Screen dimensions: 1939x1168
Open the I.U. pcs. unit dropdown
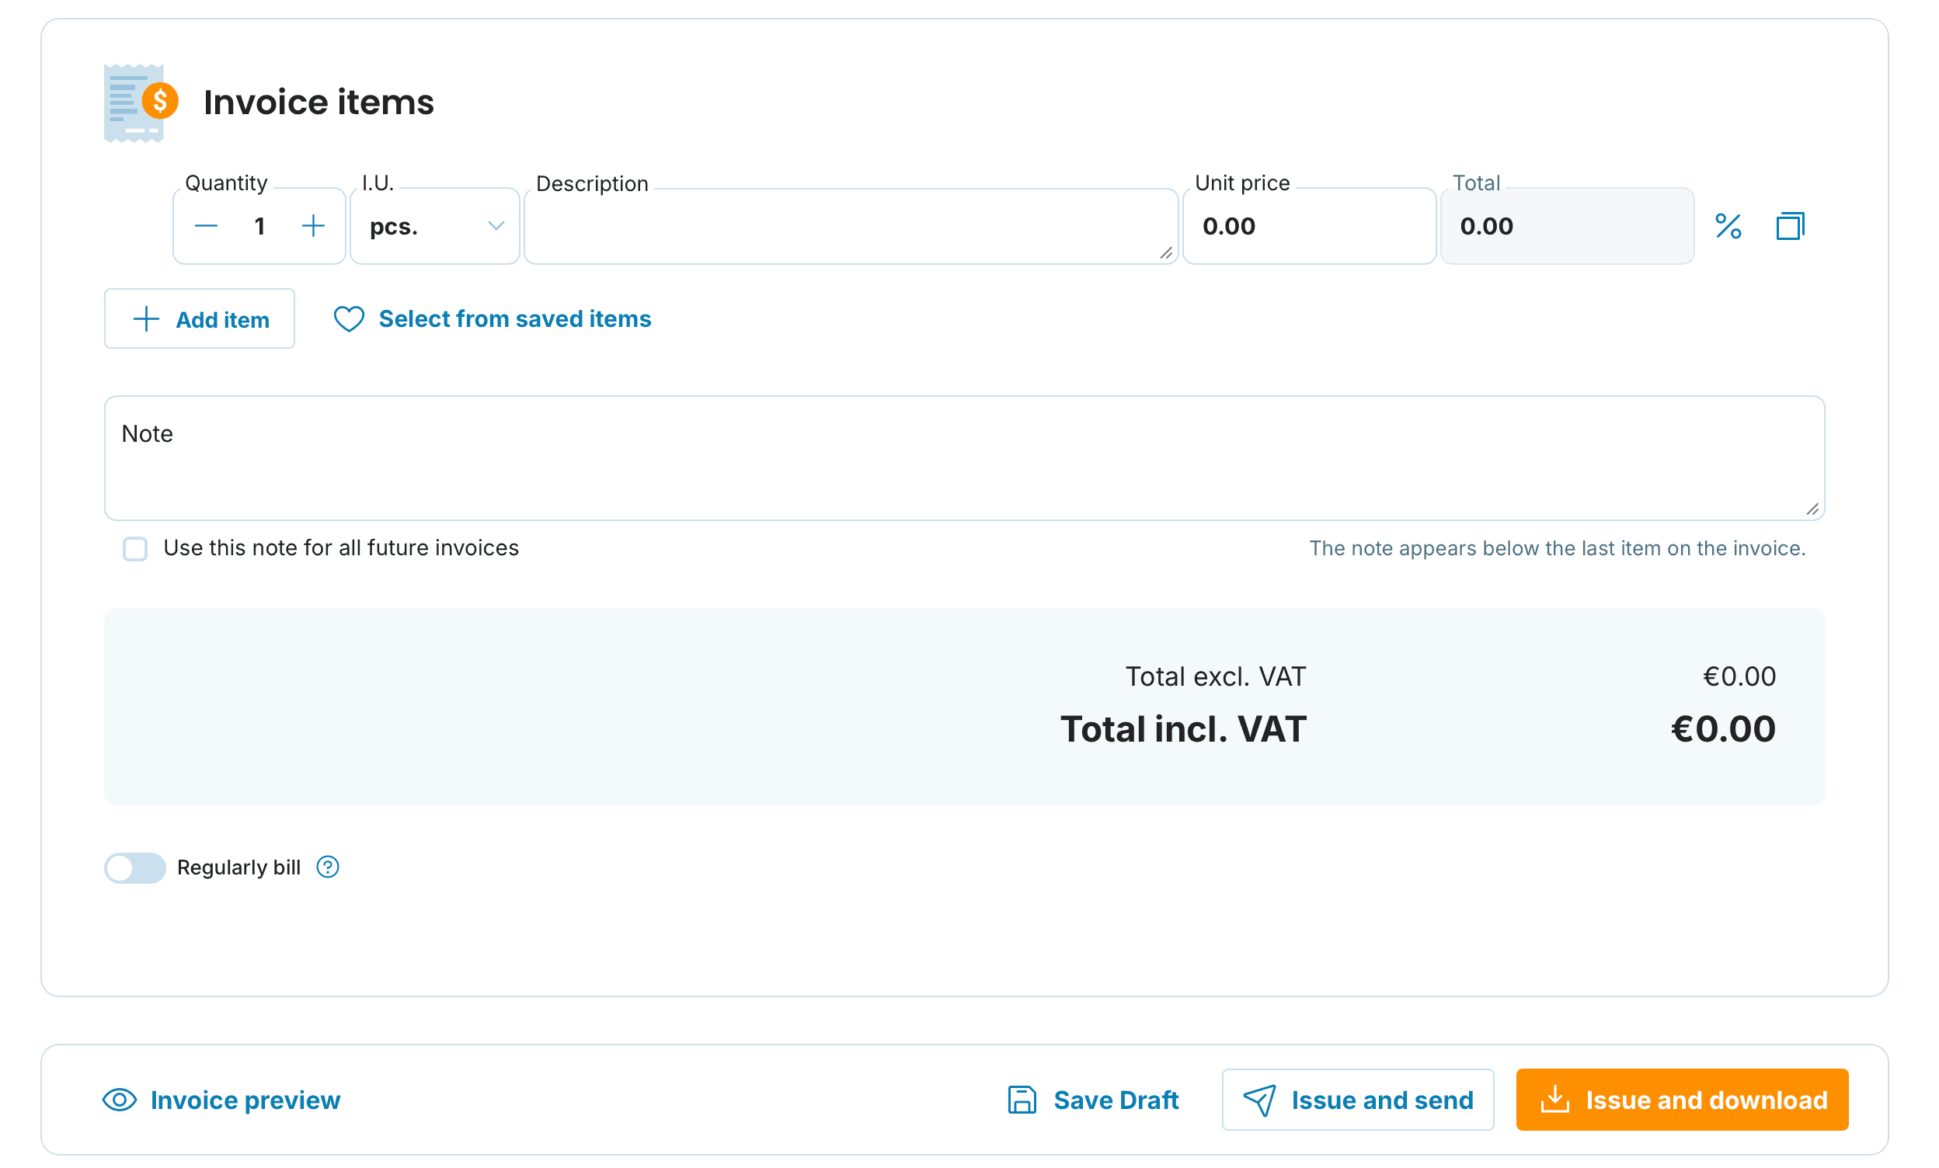435,227
